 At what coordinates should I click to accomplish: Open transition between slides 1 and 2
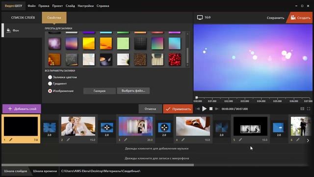click(x=50, y=127)
